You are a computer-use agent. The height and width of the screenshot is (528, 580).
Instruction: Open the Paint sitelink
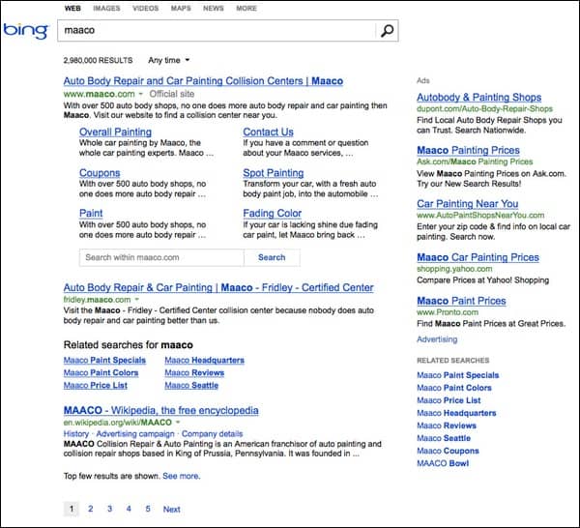point(91,213)
